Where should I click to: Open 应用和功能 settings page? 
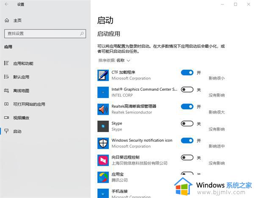click(23, 63)
